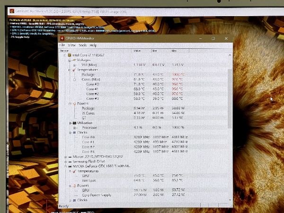284x213 pixels.
Task: Open the Help menu in HWMonitor
Action: (x=93, y=45)
